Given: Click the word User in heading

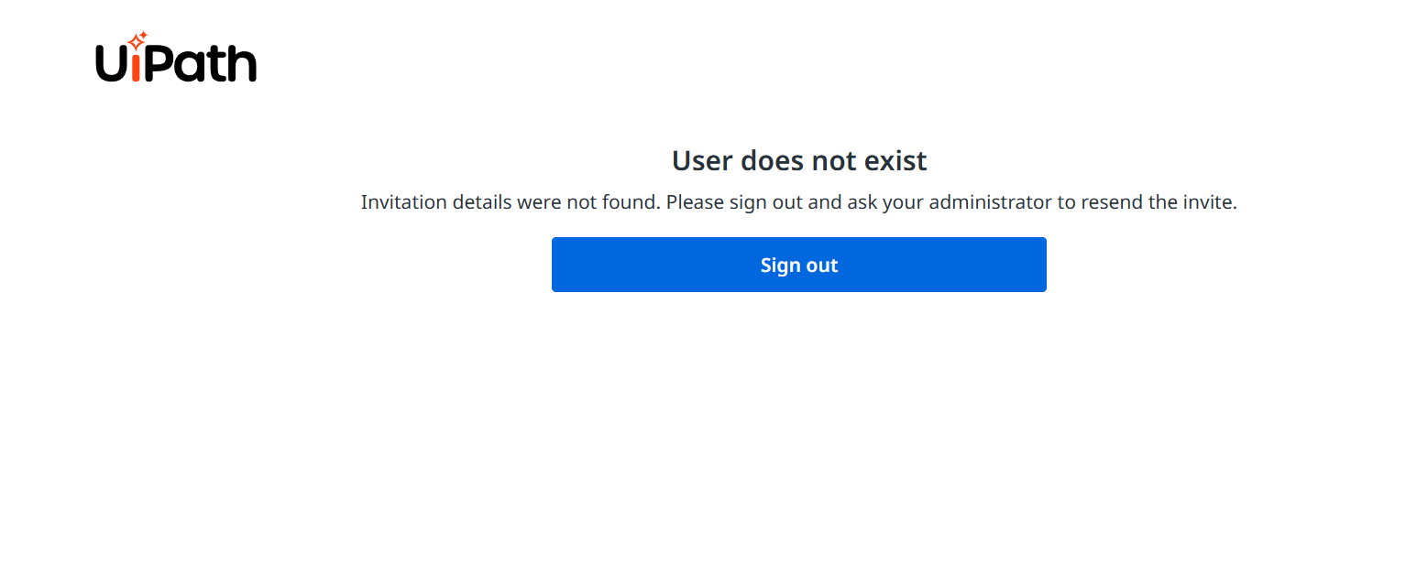Looking at the screenshot, I should 703,160.
